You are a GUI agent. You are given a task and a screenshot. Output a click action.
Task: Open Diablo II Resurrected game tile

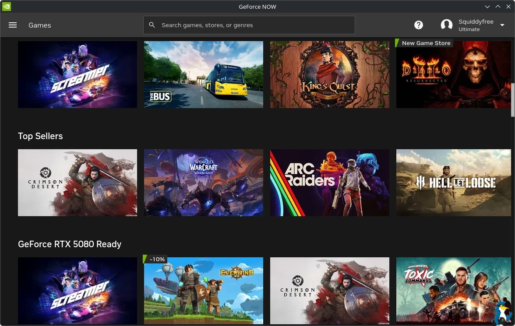click(x=453, y=74)
